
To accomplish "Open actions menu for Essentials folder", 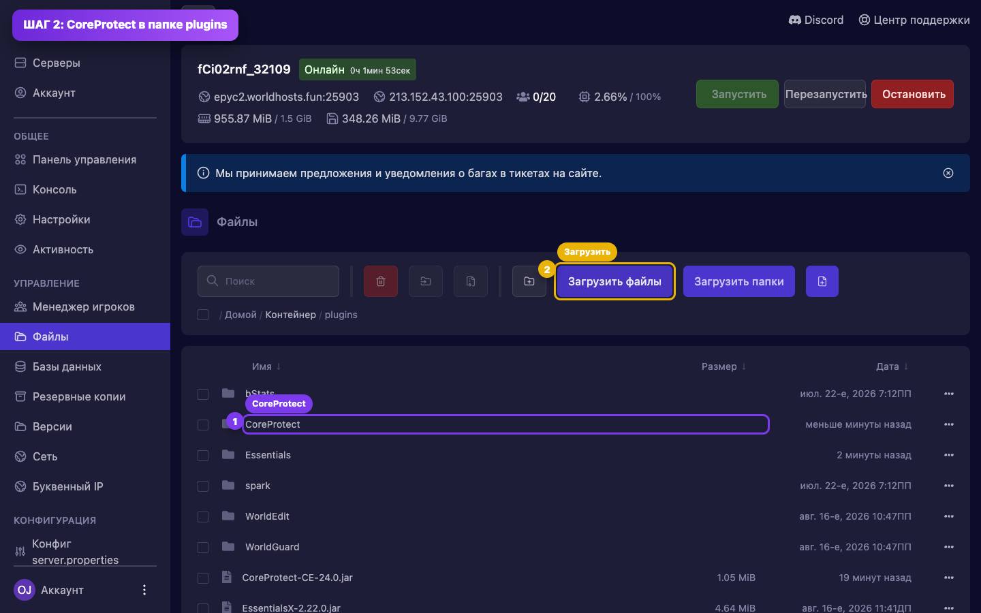I will tap(949, 455).
